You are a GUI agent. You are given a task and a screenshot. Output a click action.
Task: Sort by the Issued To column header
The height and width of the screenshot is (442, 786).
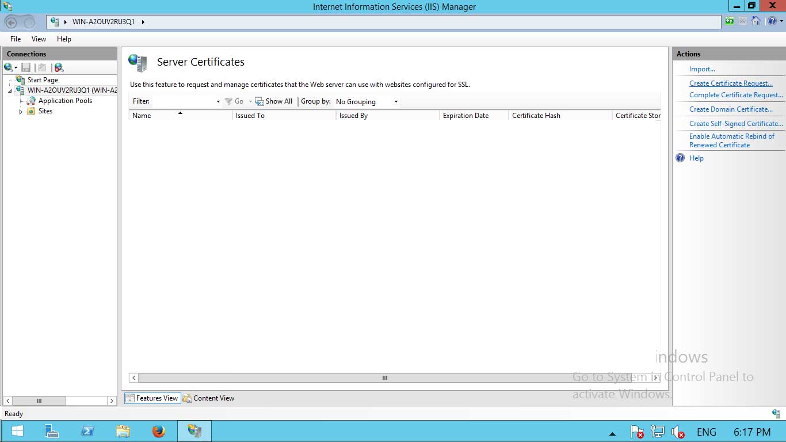coord(284,116)
